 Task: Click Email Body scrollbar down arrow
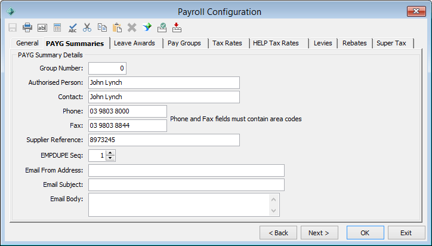[274, 210]
